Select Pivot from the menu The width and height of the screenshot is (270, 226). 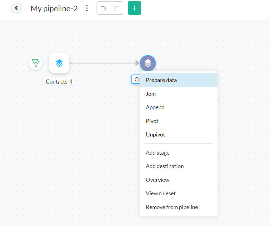tap(152, 121)
